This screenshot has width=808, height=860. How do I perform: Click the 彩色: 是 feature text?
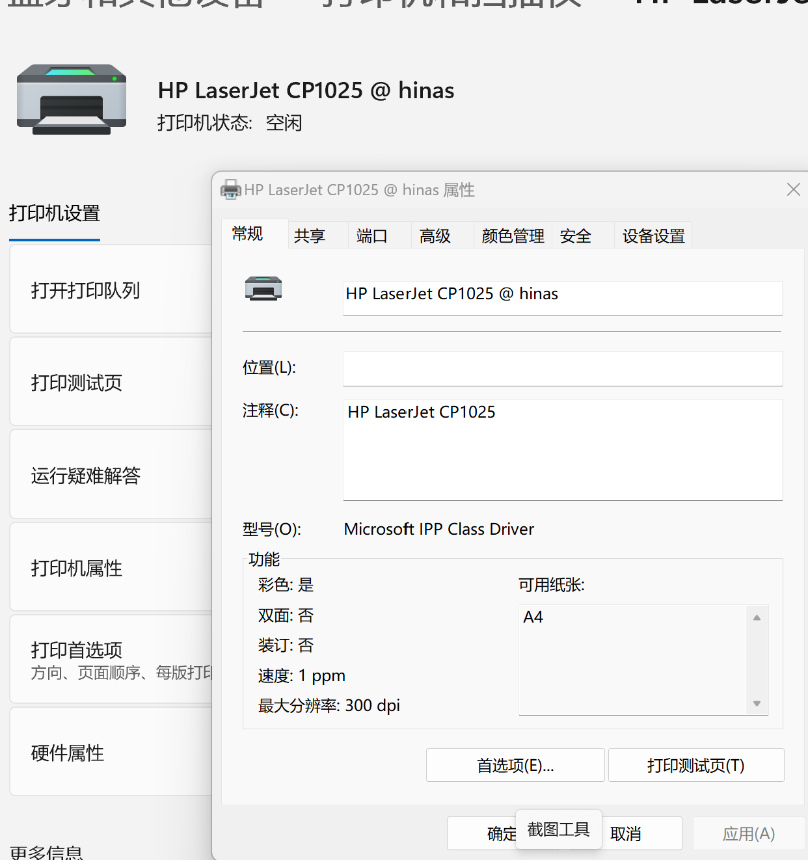286,584
